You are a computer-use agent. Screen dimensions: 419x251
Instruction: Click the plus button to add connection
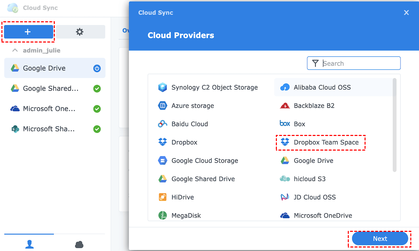28,32
